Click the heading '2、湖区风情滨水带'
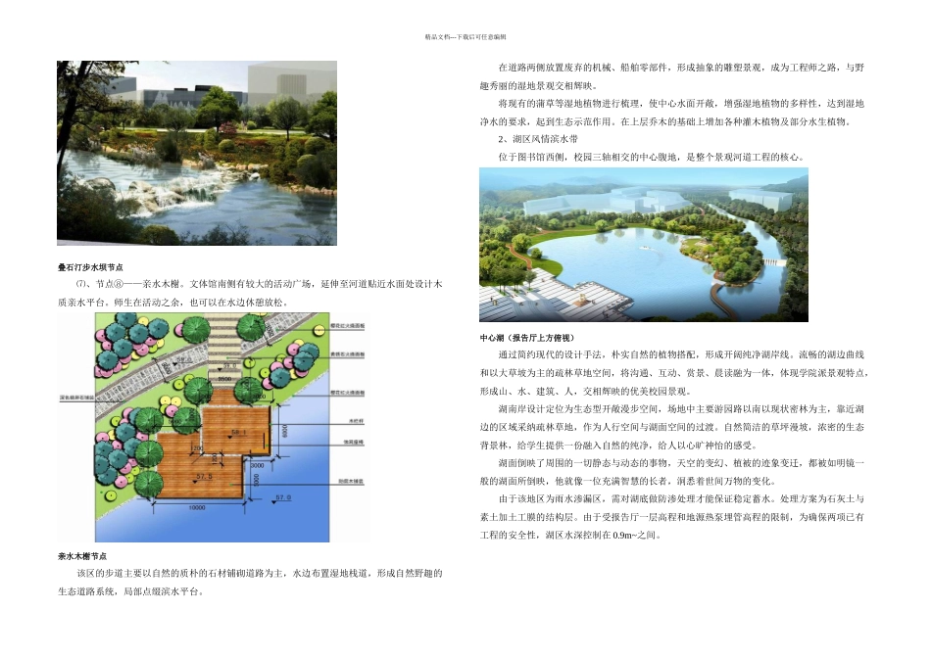 point(538,139)
